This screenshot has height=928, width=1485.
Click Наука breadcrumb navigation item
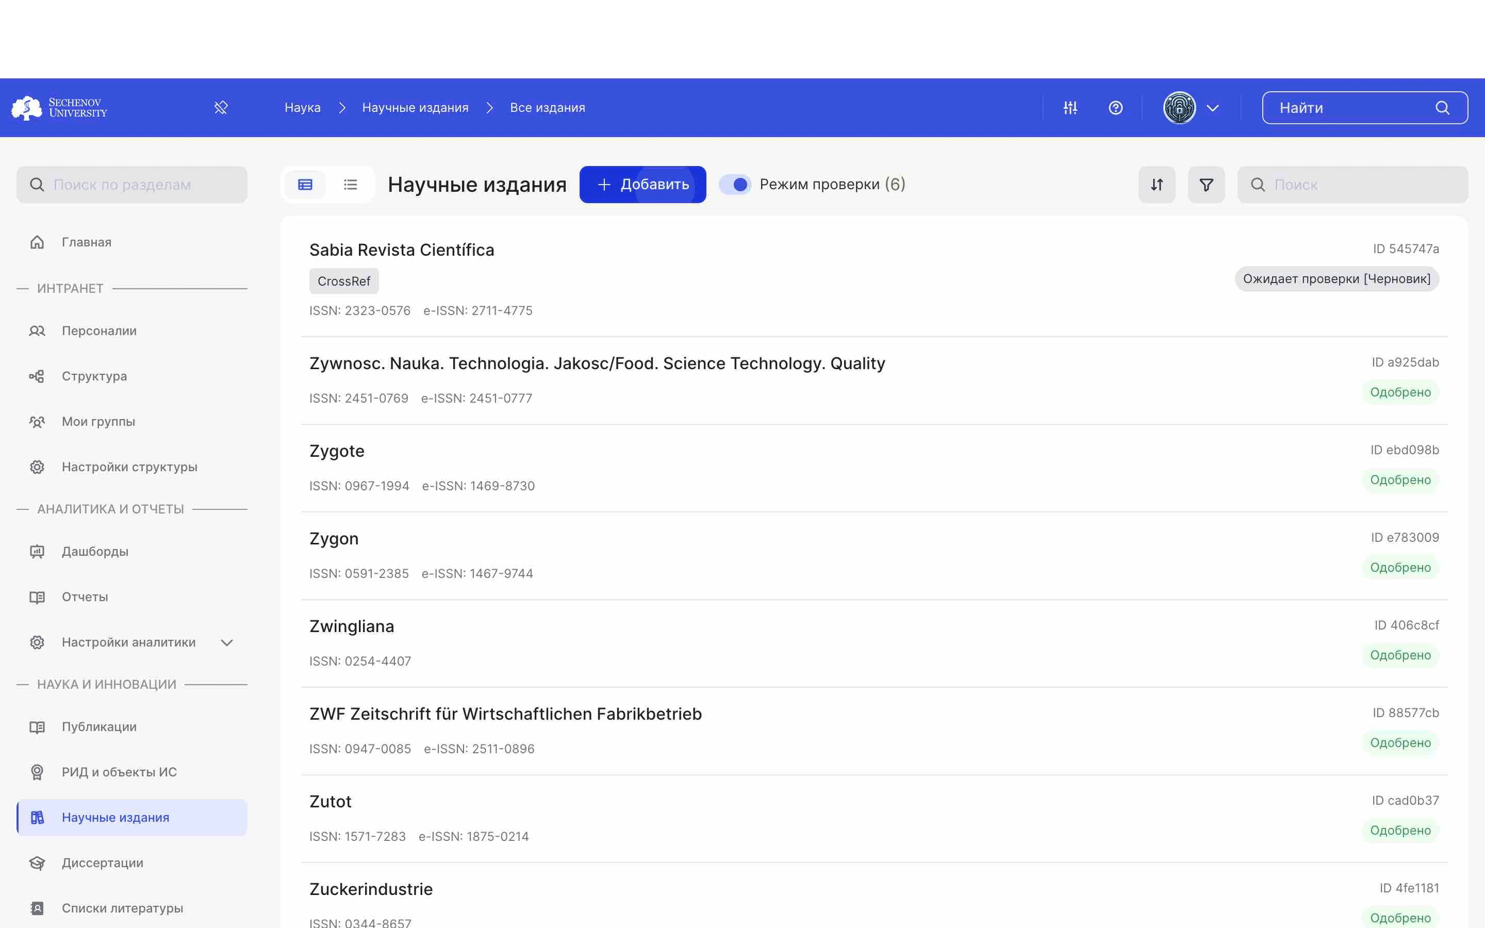click(303, 107)
